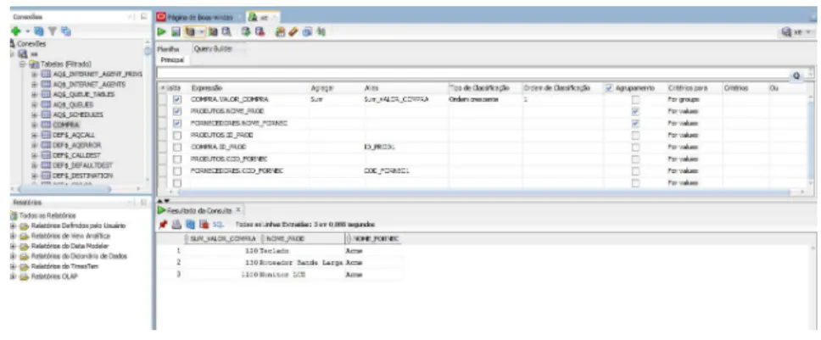Check Saída for FORNECEDORES.COD_FORNEC row
821x340 pixels.
pyautogui.click(x=177, y=171)
